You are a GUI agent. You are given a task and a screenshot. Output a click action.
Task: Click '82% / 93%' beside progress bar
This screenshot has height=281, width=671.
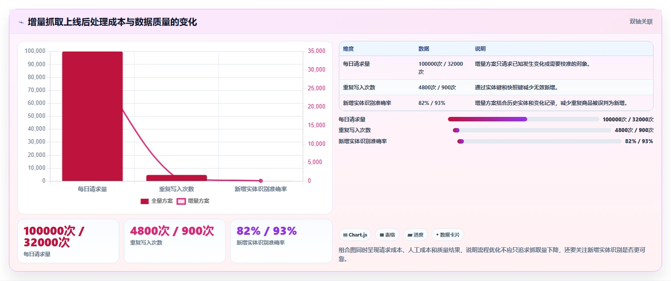tap(639, 141)
